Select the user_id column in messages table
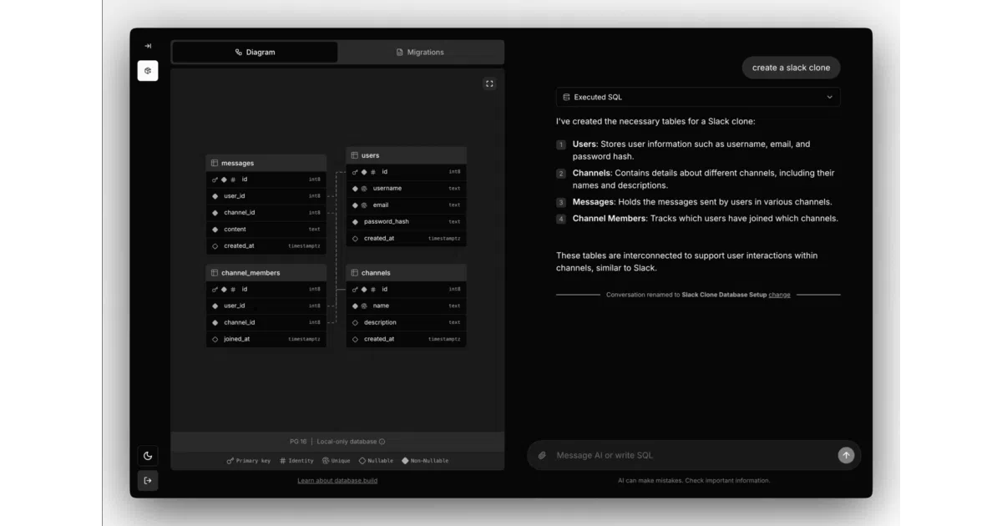This screenshot has width=1002, height=526. (x=266, y=196)
